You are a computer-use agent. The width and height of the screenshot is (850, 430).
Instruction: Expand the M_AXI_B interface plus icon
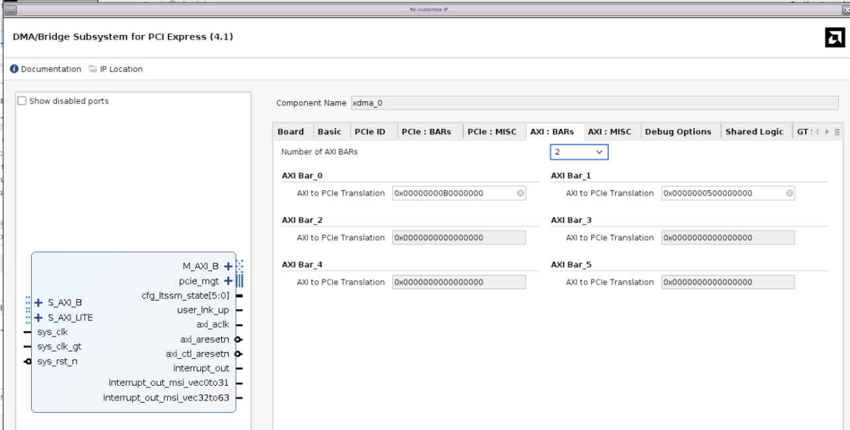click(229, 266)
